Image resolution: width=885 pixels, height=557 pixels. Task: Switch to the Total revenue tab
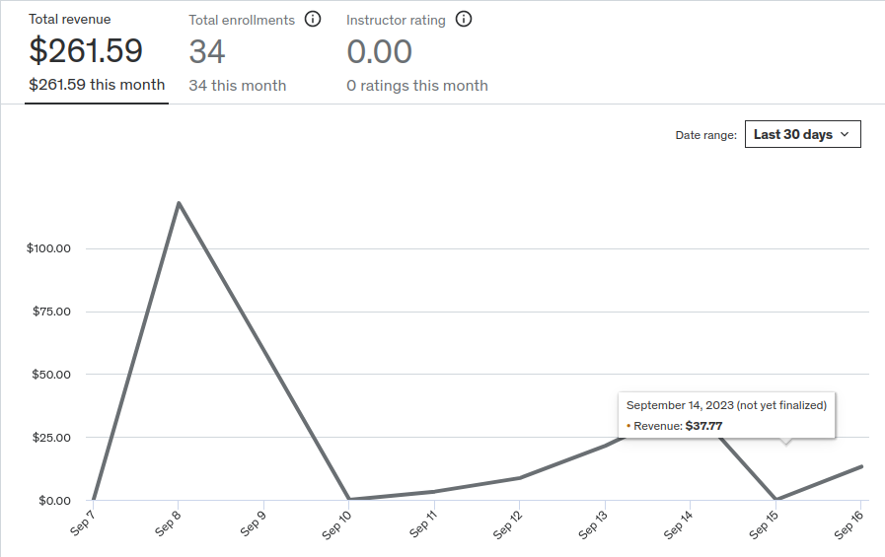pos(96,51)
